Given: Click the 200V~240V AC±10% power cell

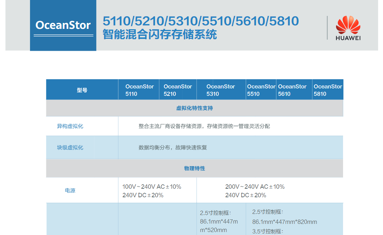Looking at the screenshot, I should 255,187.
